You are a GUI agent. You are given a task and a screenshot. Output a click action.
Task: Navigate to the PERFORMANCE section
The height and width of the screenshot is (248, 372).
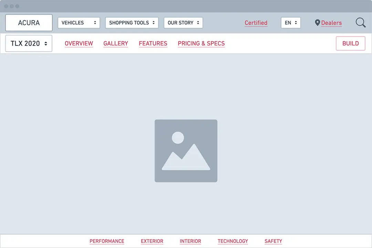coord(107,241)
